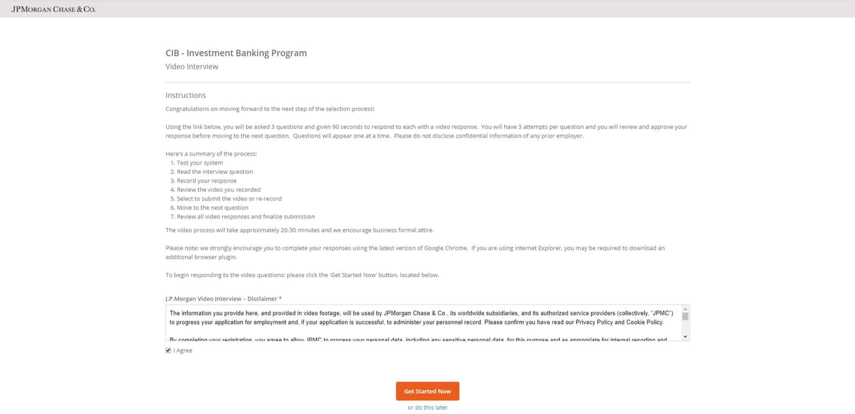Click the Cookie Policy link in the disclaimer
855x414 pixels.
point(645,322)
